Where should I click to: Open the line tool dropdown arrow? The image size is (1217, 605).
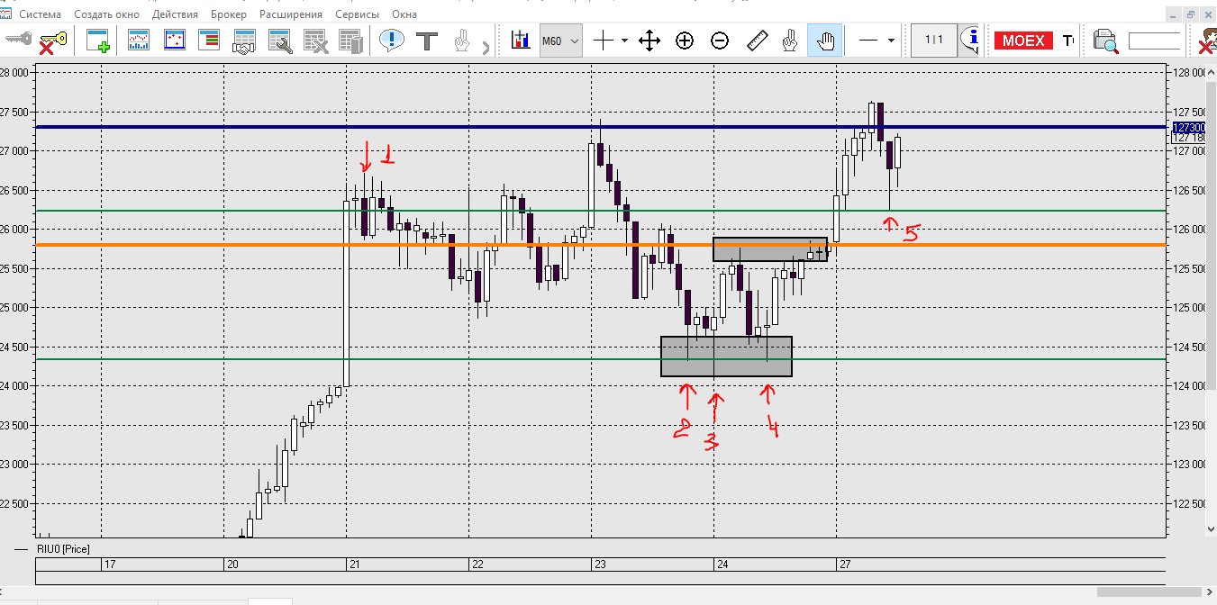point(891,41)
